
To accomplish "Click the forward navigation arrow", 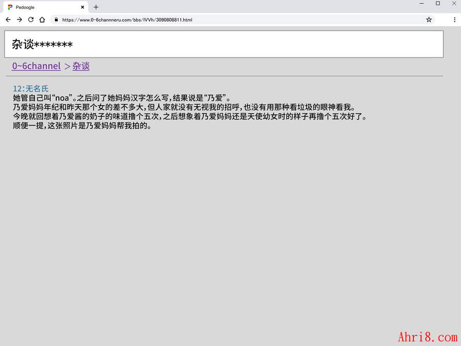I will point(19,19).
